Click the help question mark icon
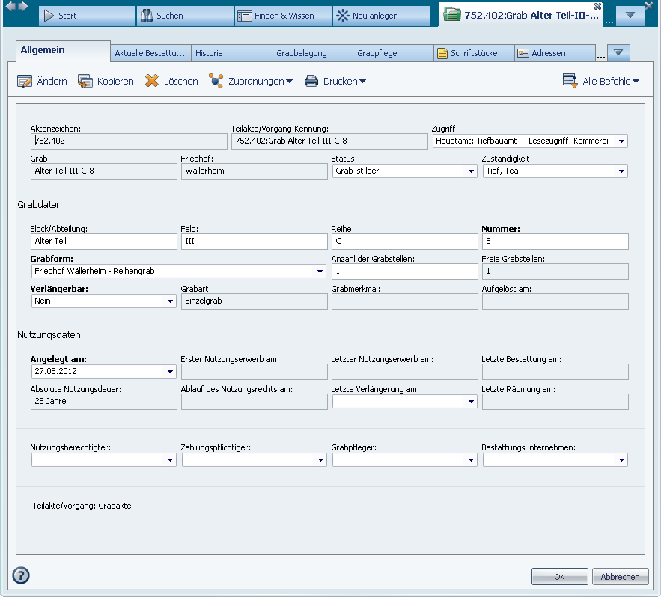This screenshot has height=597, width=661. (x=21, y=575)
